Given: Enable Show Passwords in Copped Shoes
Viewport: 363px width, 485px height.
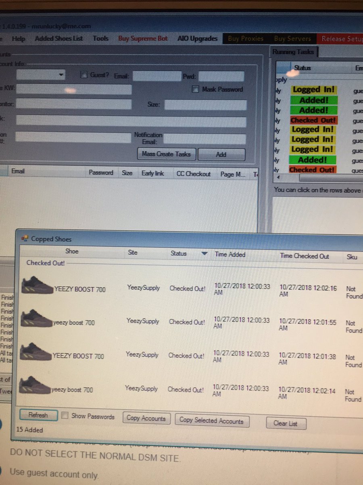Looking at the screenshot, I should tap(65, 415).
